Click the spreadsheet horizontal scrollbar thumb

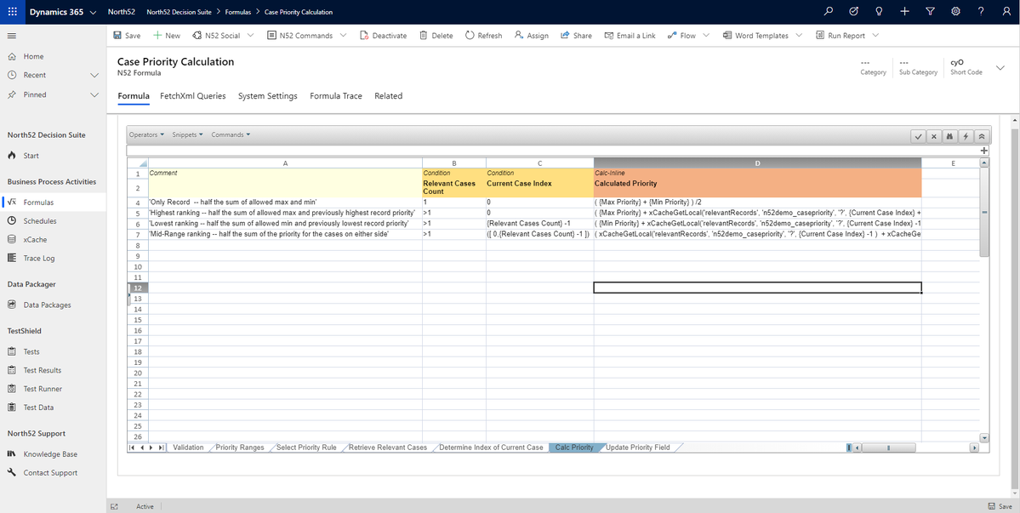tap(889, 447)
